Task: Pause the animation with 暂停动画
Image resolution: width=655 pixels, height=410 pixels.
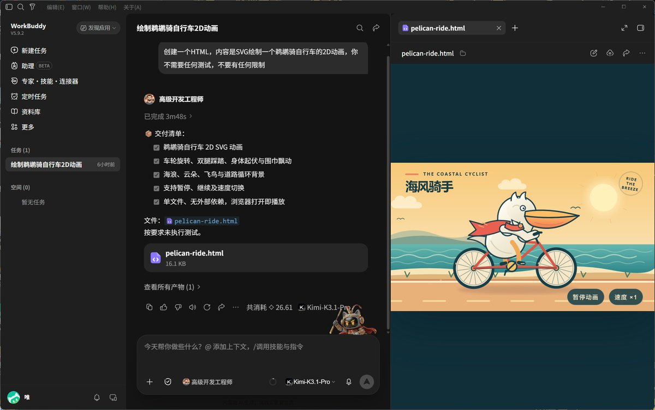Action: coord(586,297)
